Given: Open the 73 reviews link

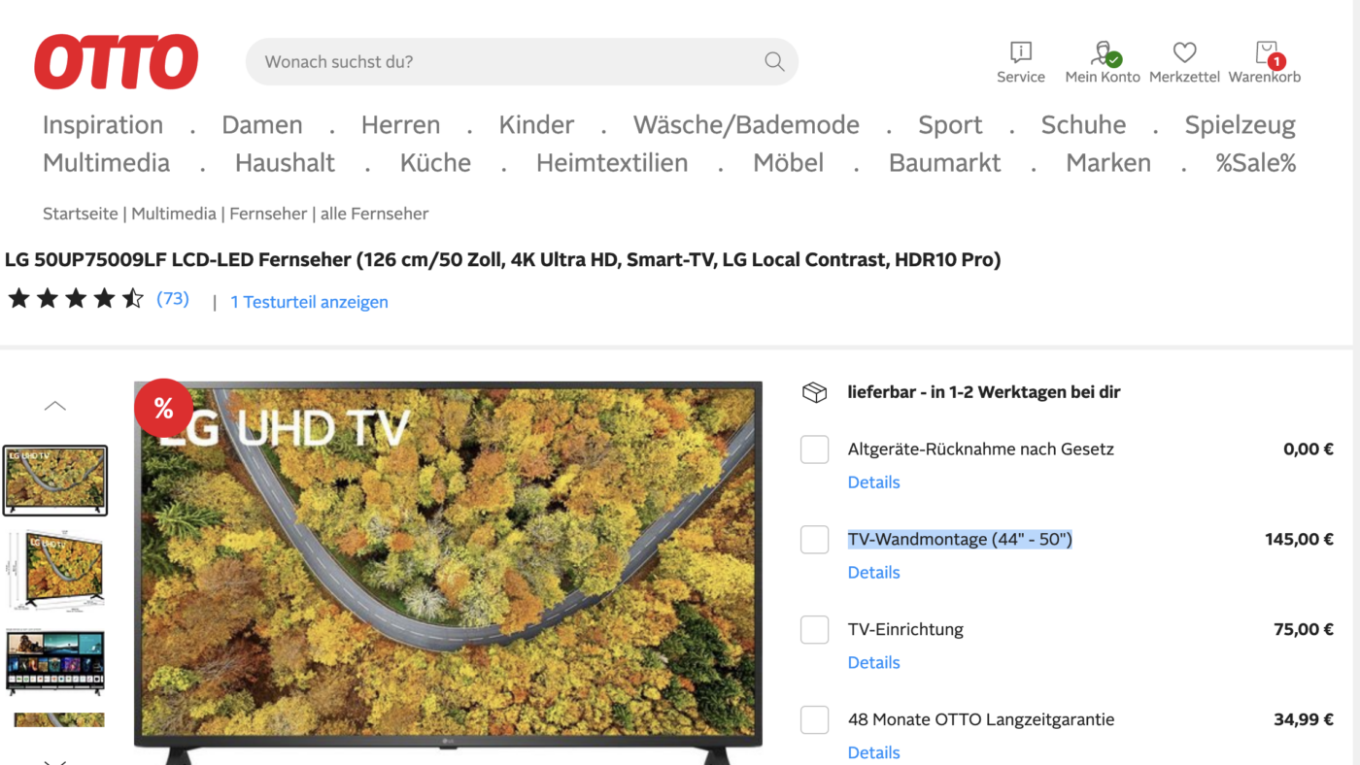Looking at the screenshot, I should point(173,299).
